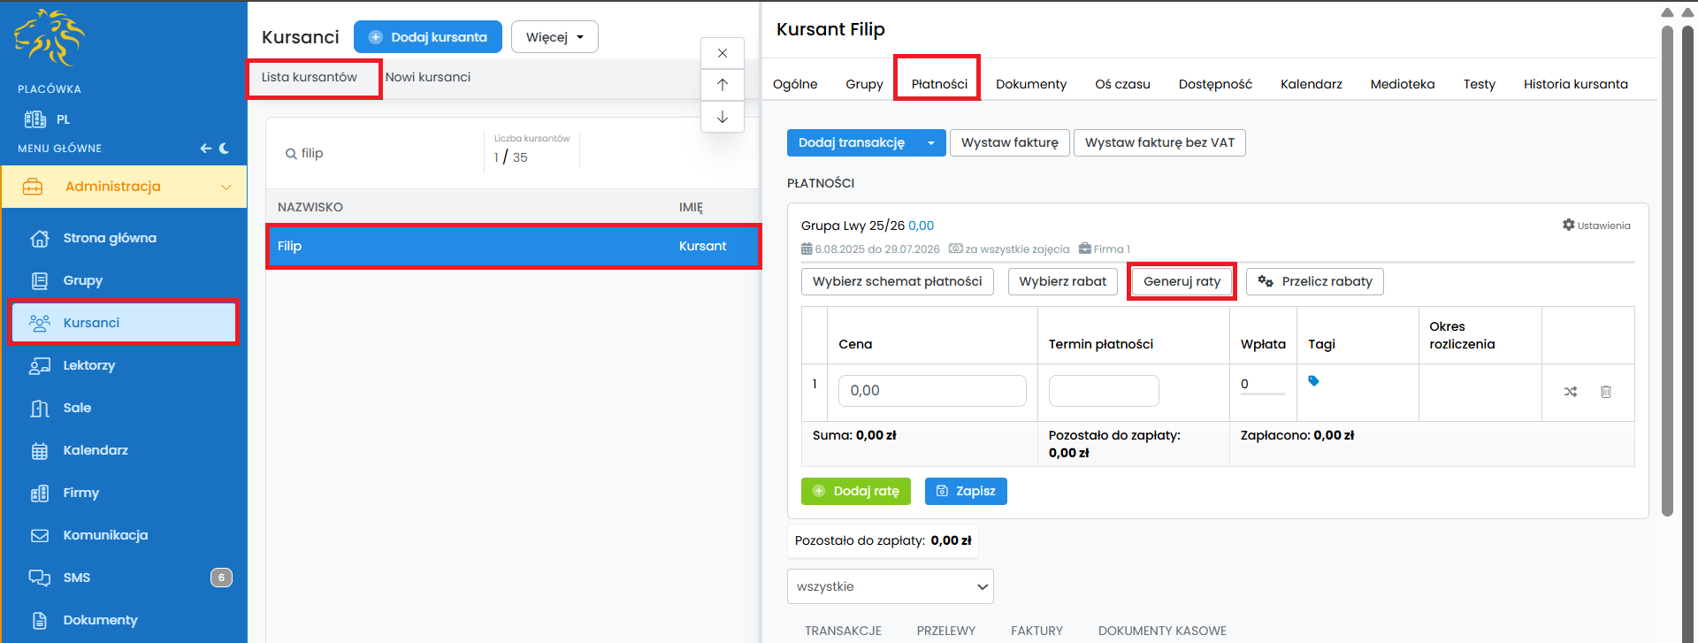Click the shuffle icon in the installment row
The width and height of the screenshot is (1698, 643).
[1570, 392]
